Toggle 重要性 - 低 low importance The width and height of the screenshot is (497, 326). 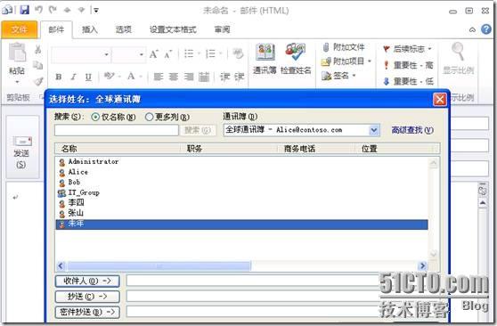coord(408,82)
